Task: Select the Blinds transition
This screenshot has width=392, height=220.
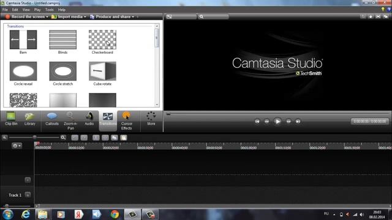Action: [x=62, y=42]
